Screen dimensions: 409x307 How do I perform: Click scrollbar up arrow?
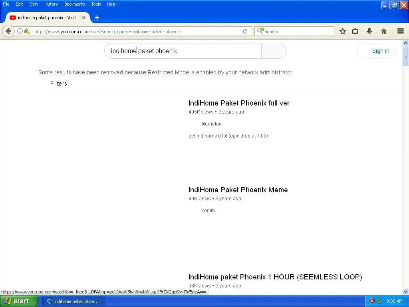(405, 43)
